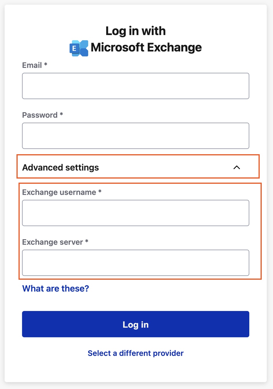Click the Advanced settings header text
Screen dimensions: 273x389
click(60, 168)
